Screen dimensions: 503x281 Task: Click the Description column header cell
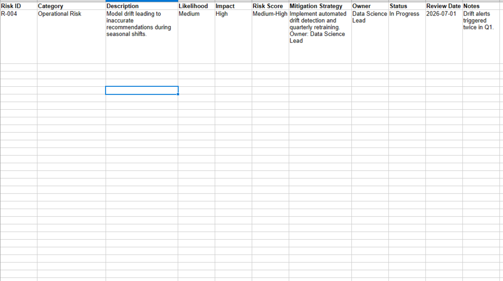(x=142, y=6)
